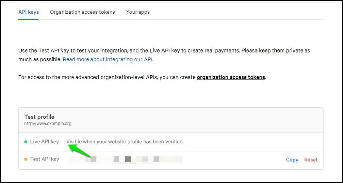The width and height of the screenshot is (343, 183).
Task: Go to the Your apps tab
Action: (x=138, y=12)
